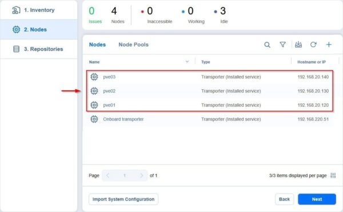Viewport: 343px width, 212px height.
Task: Click the Repositories database icon
Action: pos(16,49)
